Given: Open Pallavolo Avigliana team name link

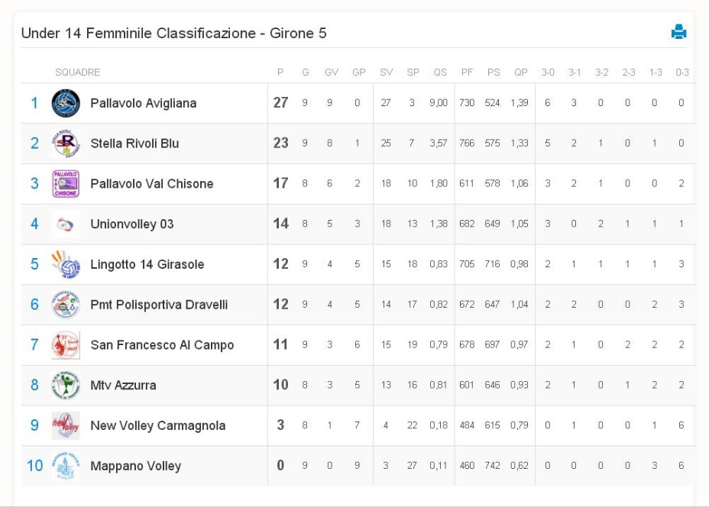Looking at the screenshot, I should click(144, 104).
